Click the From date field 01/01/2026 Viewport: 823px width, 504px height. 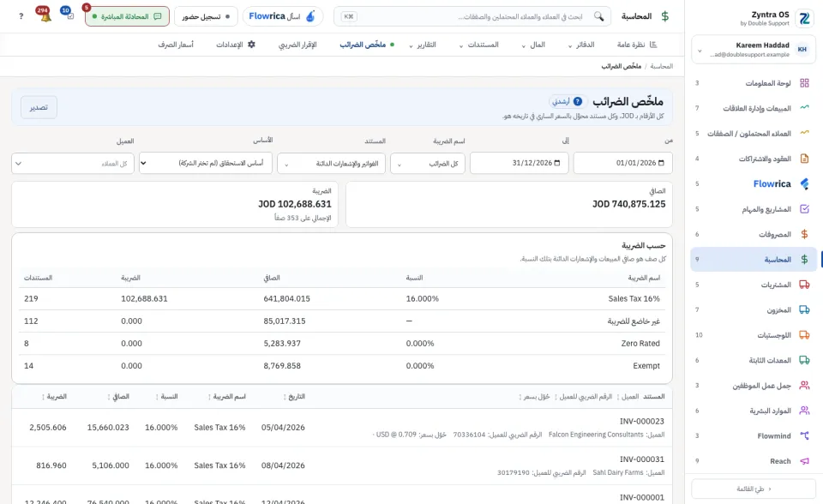tap(623, 163)
